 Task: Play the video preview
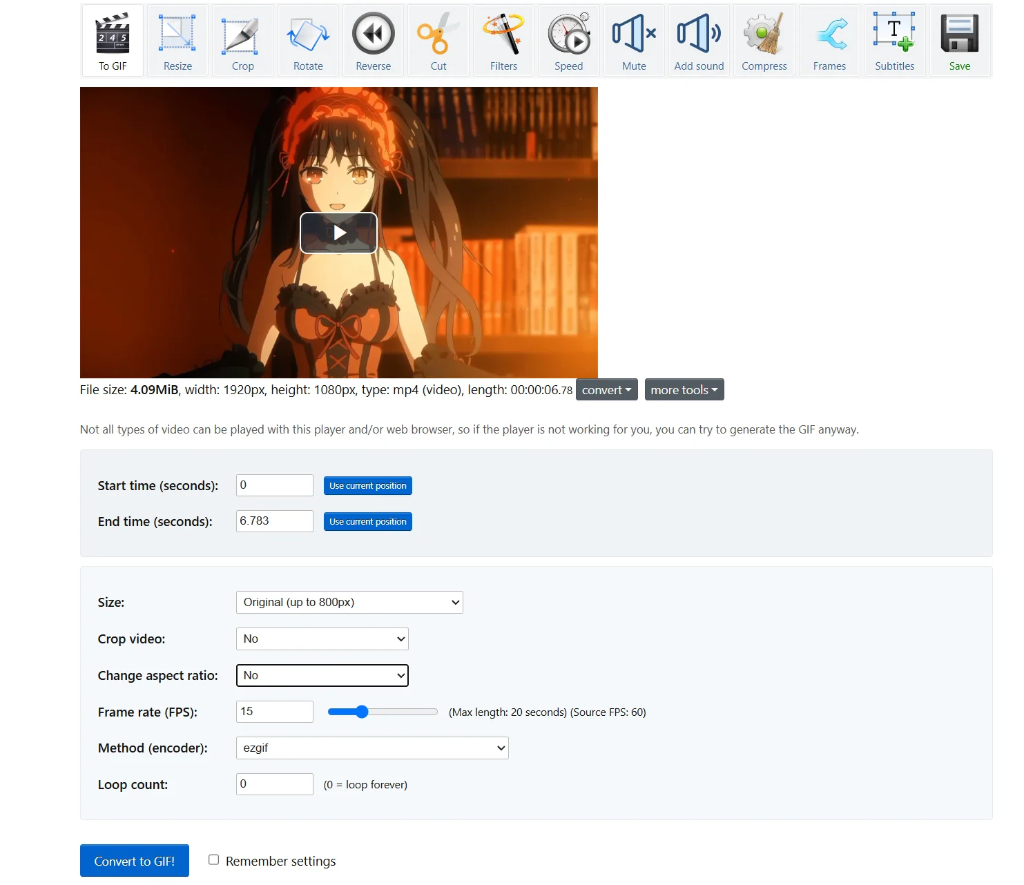click(x=338, y=233)
